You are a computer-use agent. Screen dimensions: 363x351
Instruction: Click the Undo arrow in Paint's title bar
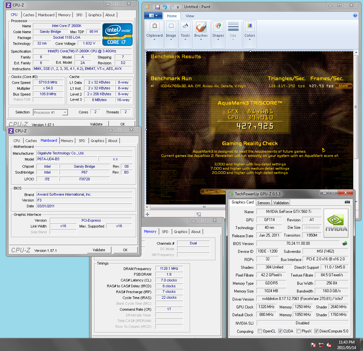click(x=164, y=7)
